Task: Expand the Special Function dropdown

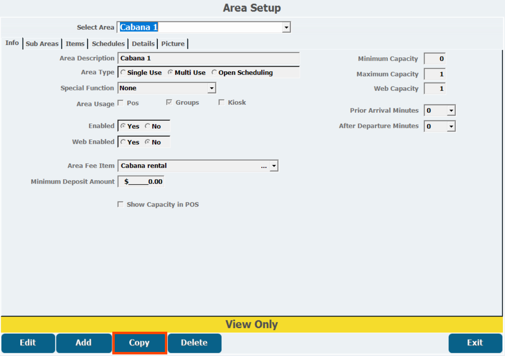Action: pyautogui.click(x=211, y=88)
